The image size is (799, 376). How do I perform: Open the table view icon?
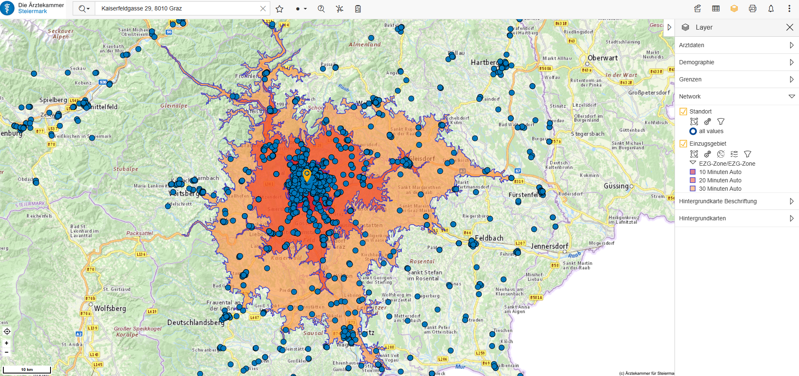[x=716, y=9]
